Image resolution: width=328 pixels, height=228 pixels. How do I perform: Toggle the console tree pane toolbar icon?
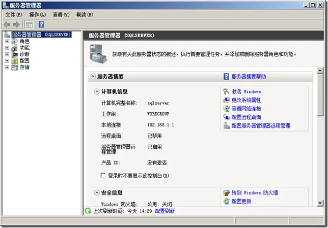29,24
